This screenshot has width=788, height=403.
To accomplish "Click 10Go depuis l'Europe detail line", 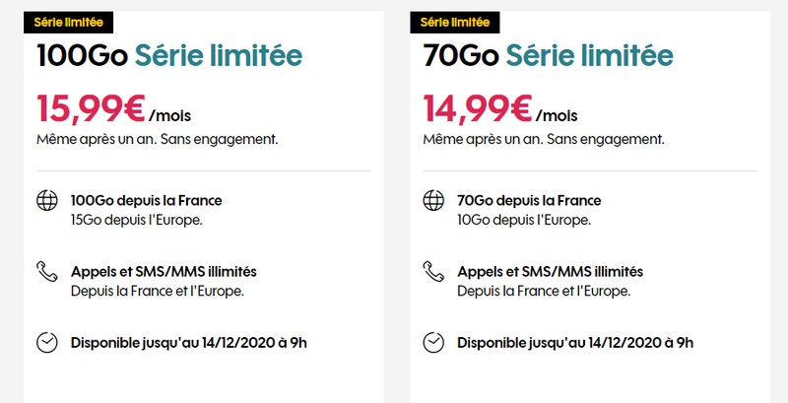I will click(x=524, y=219).
